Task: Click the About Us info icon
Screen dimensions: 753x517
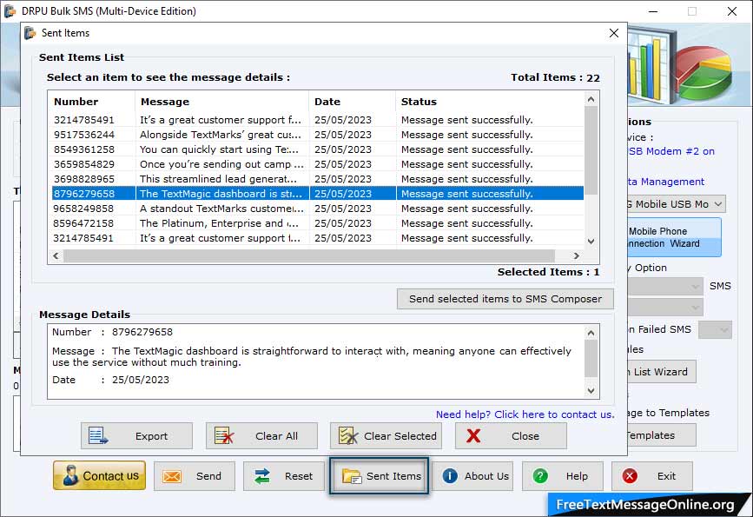Action: [450, 476]
